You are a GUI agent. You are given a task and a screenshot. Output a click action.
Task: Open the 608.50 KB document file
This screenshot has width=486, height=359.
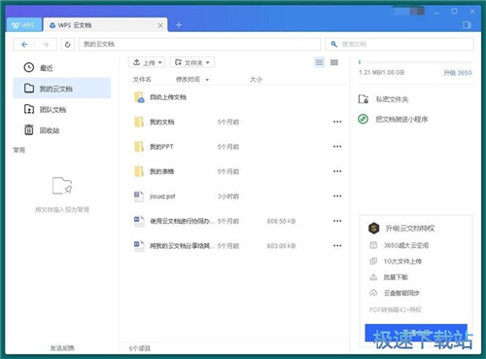pyautogui.click(x=182, y=221)
